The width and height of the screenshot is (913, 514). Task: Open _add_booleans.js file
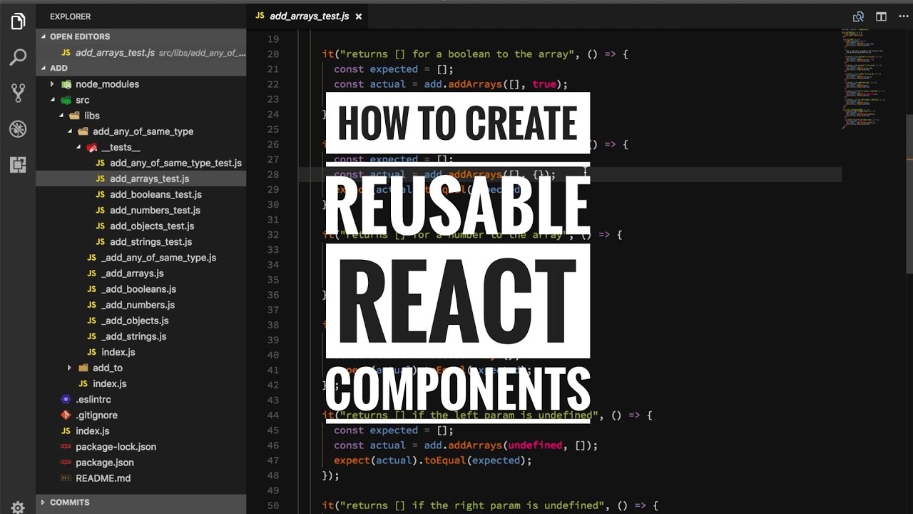141,289
